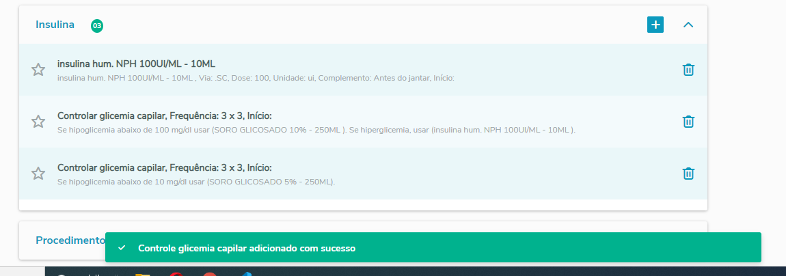Star the glicemia capilar SORO GLICOSADO 5% entry
Viewport: 786px width, 276px height.
(x=38, y=174)
